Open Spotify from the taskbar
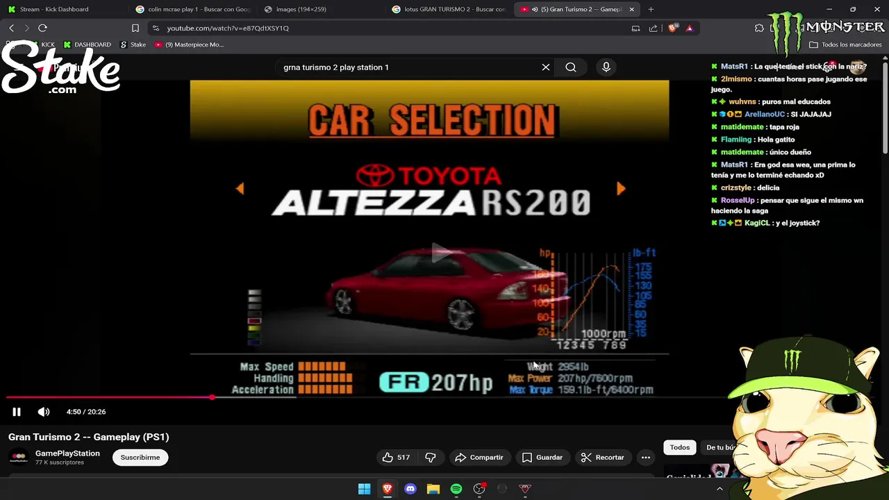The height and width of the screenshot is (500, 889). (x=456, y=489)
